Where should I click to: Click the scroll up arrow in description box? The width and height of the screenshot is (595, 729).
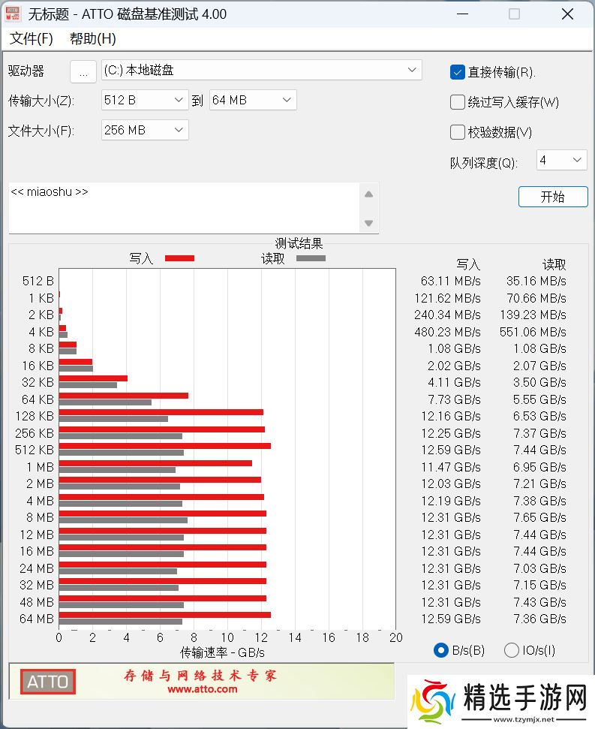pos(368,194)
